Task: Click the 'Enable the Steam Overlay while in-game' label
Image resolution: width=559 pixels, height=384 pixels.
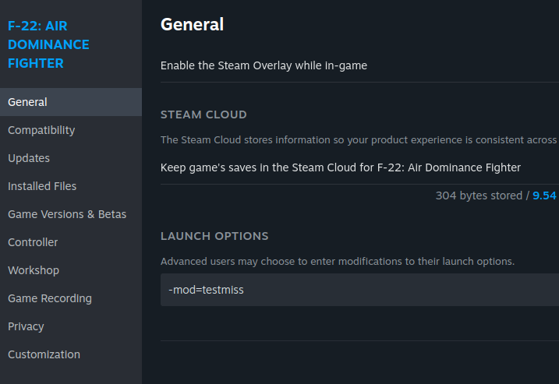Action: coord(264,65)
